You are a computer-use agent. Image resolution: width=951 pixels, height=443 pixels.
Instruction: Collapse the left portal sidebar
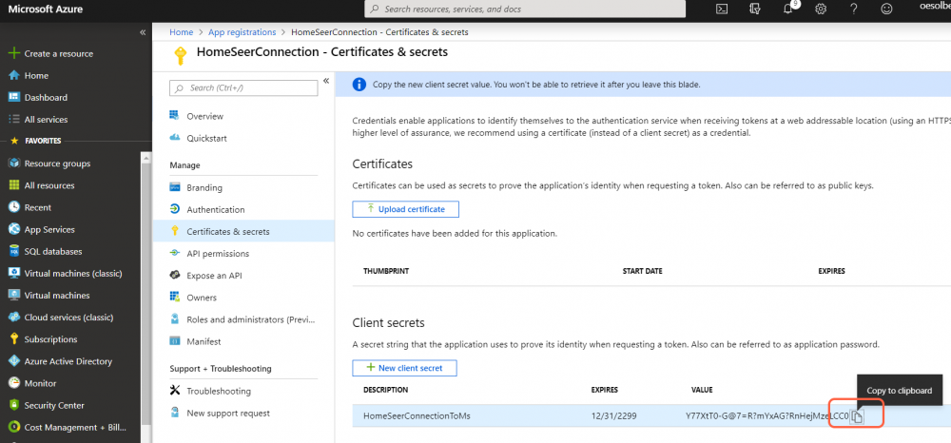pos(143,32)
